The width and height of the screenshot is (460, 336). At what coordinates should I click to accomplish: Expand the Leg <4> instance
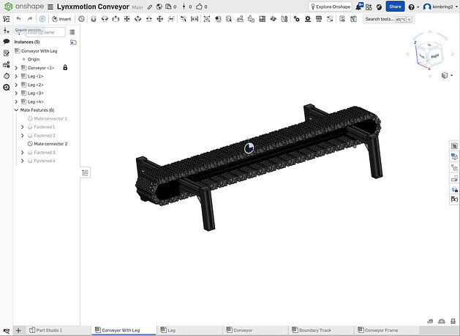point(16,102)
